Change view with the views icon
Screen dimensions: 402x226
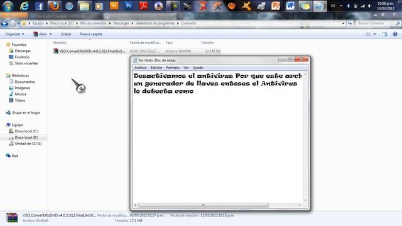click(x=369, y=34)
